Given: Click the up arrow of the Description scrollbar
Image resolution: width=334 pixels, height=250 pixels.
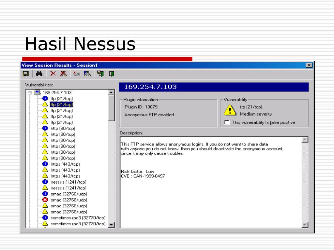Looking at the screenshot, I should pyautogui.click(x=305, y=140).
